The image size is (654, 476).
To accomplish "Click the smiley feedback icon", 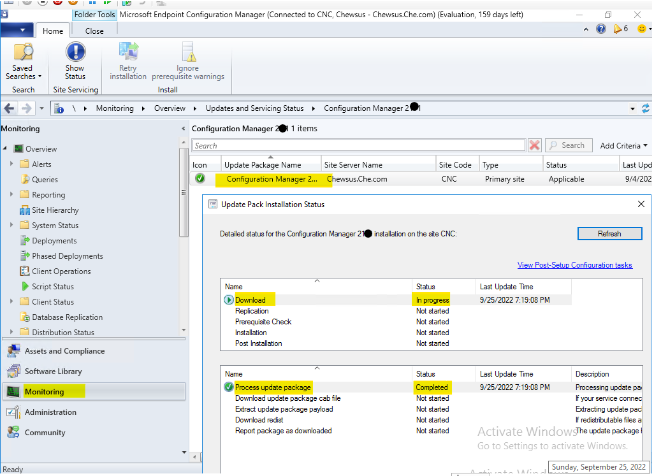I will pyautogui.click(x=642, y=29).
